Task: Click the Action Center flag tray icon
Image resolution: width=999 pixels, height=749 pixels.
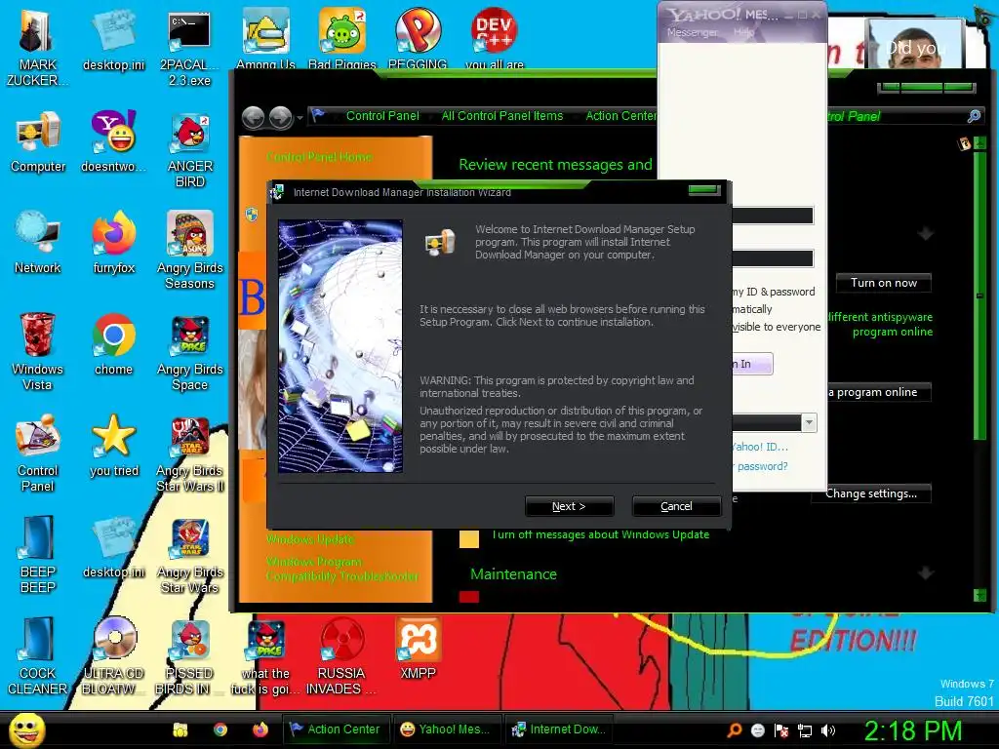Action: pyautogui.click(x=781, y=730)
